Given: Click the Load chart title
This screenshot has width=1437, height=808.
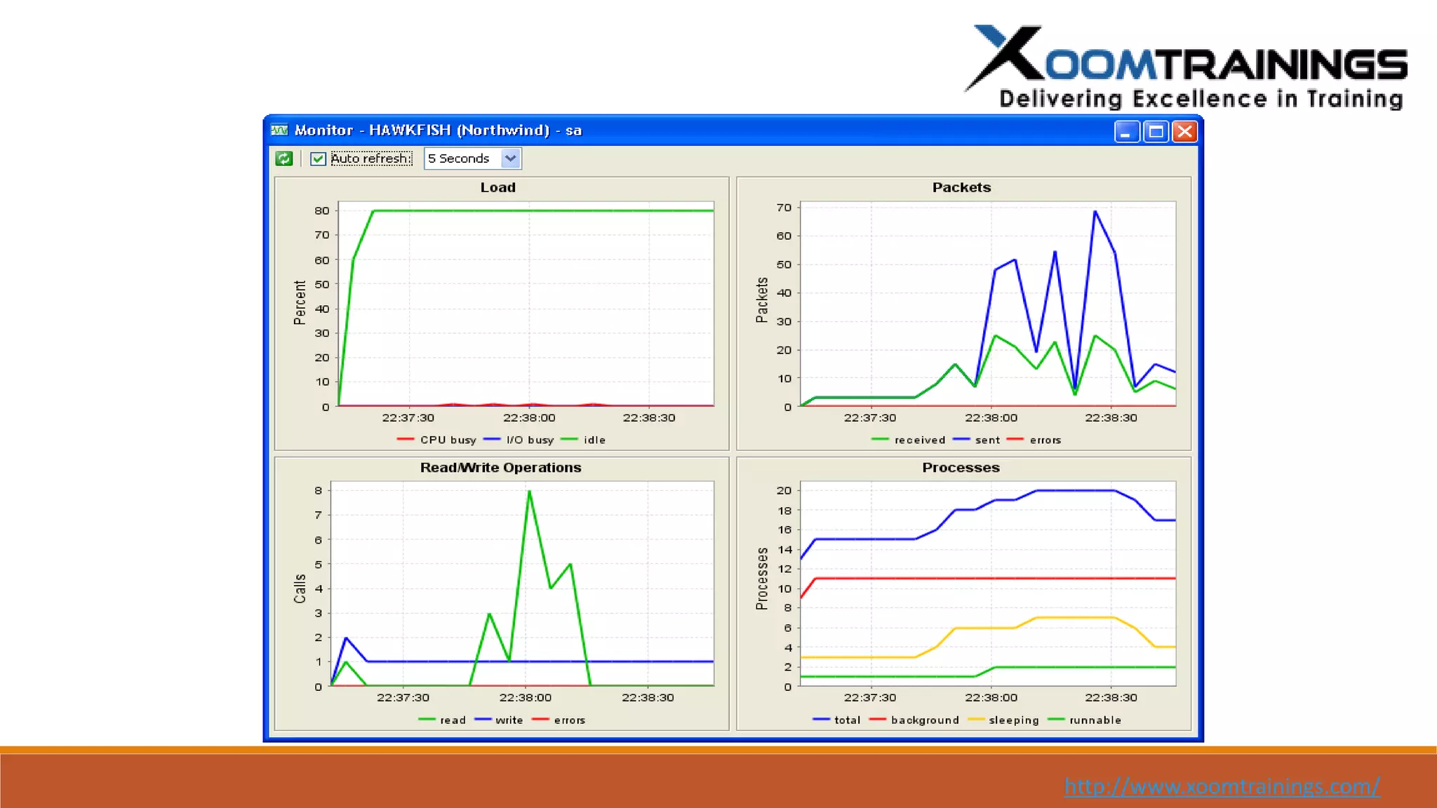Looking at the screenshot, I should 497,187.
